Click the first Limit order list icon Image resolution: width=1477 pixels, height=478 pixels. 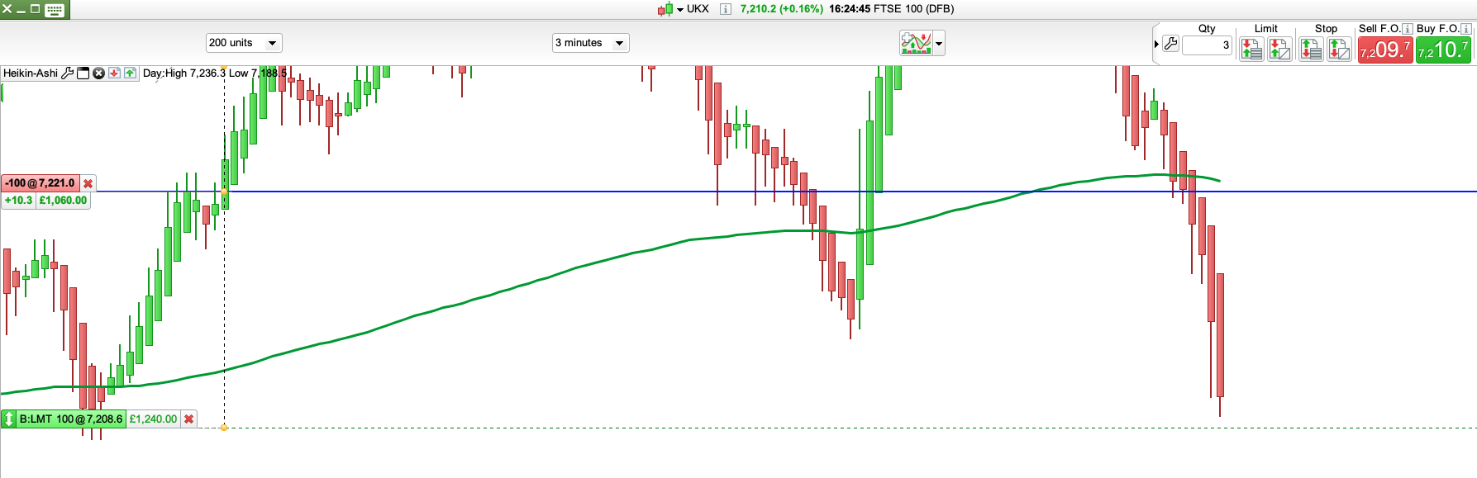[x=1251, y=50]
